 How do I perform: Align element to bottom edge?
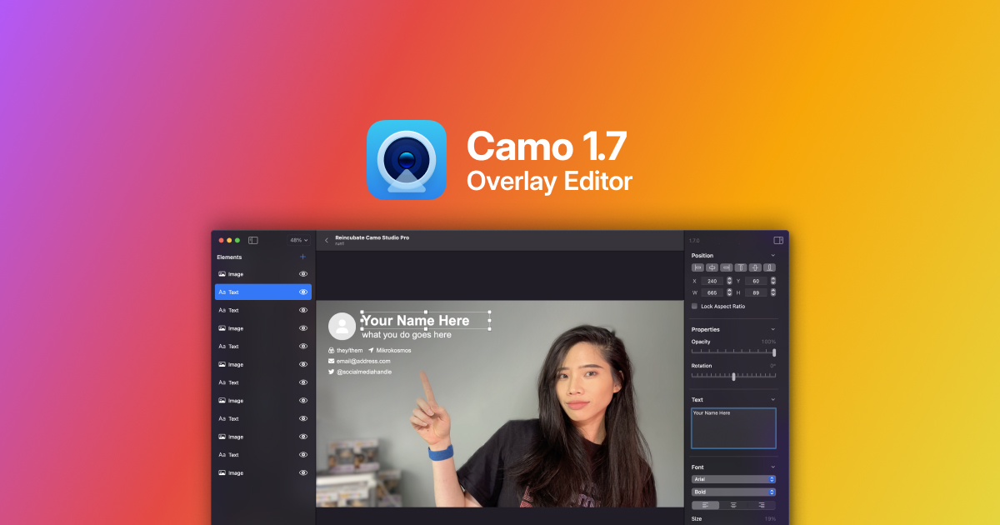tap(769, 267)
